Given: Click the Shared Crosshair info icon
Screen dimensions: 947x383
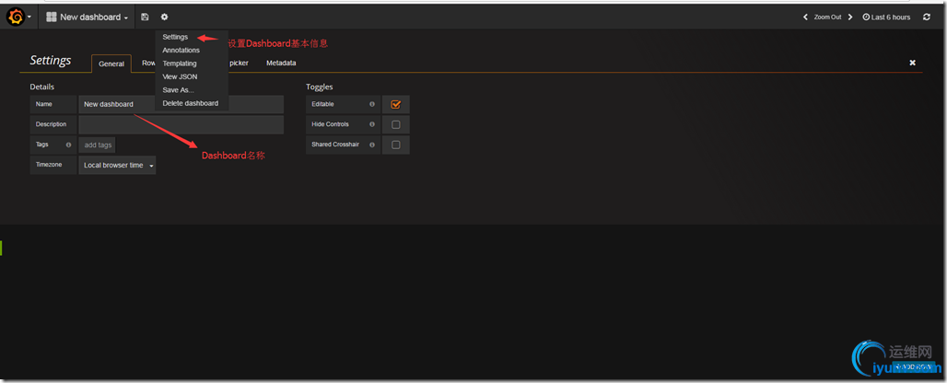Looking at the screenshot, I should click(x=372, y=145).
